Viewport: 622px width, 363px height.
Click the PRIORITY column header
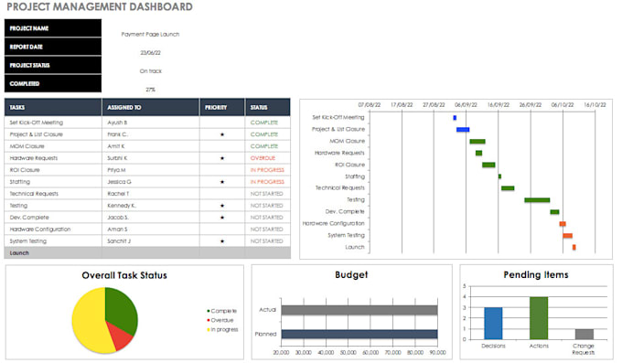click(x=222, y=107)
